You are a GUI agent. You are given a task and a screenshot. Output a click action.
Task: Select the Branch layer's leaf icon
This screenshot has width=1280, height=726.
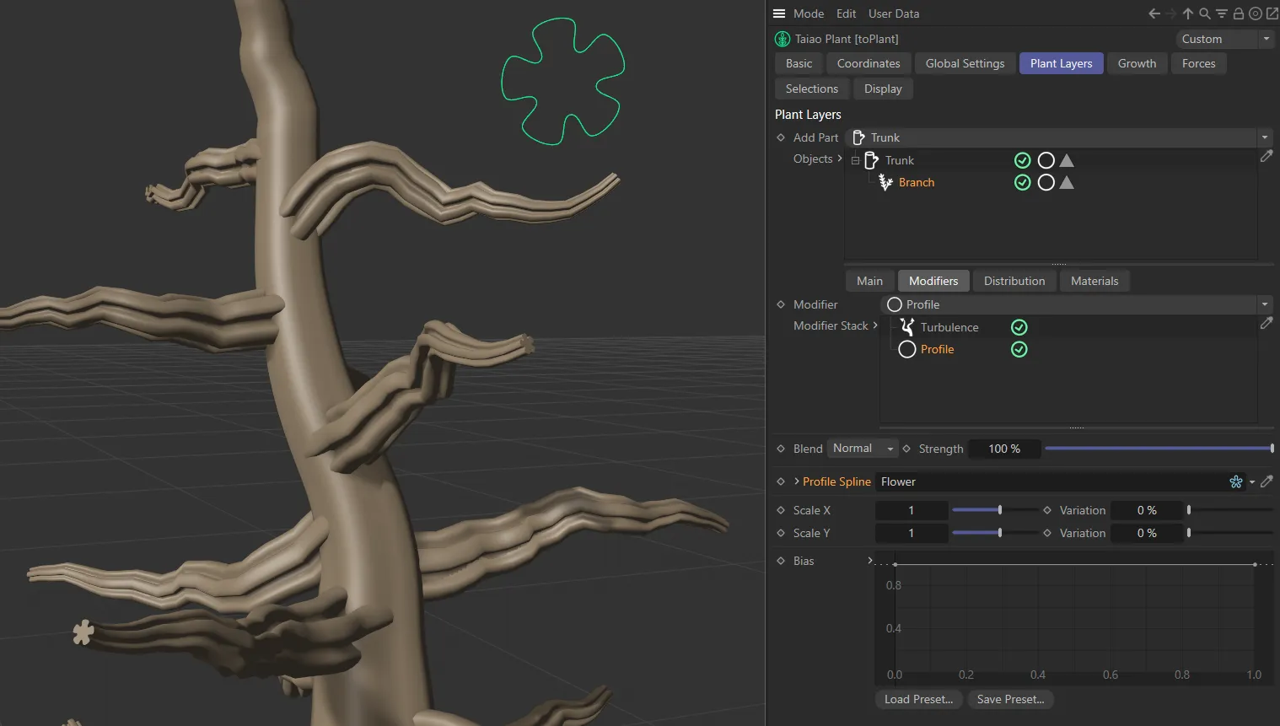(x=885, y=182)
